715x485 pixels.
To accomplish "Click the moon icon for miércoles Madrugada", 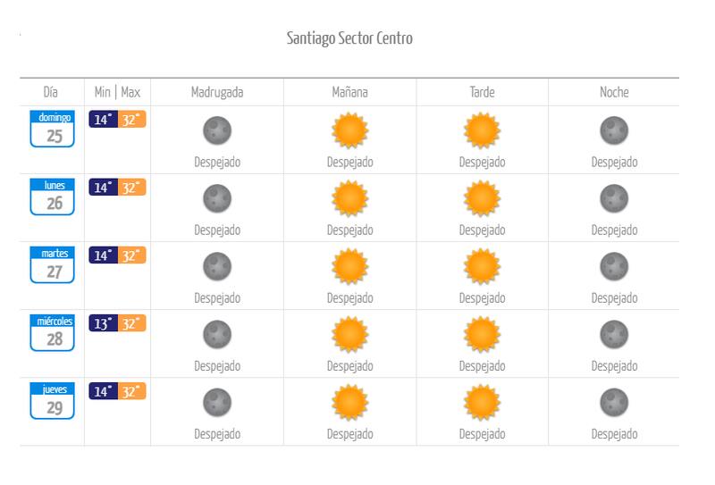I will (217, 334).
